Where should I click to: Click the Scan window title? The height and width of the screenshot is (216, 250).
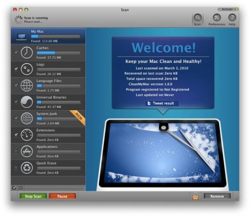pyautogui.click(x=125, y=10)
